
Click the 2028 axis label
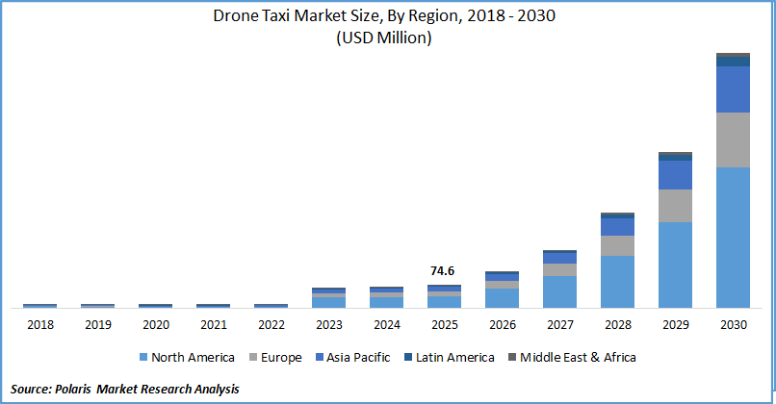coord(618,325)
